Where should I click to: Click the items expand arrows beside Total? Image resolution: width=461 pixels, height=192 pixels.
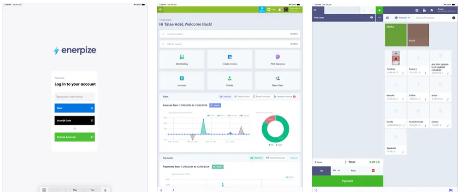(345, 162)
